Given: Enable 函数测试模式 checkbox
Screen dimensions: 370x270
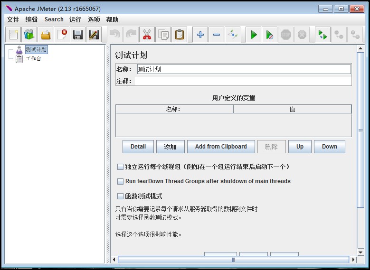Looking at the screenshot, I should [120, 196].
